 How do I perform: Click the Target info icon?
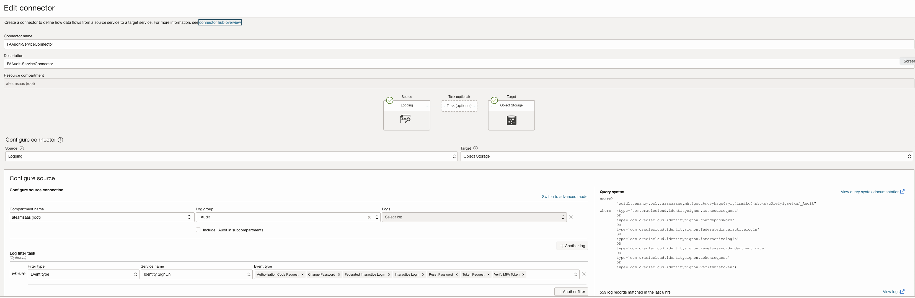(x=475, y=148)
